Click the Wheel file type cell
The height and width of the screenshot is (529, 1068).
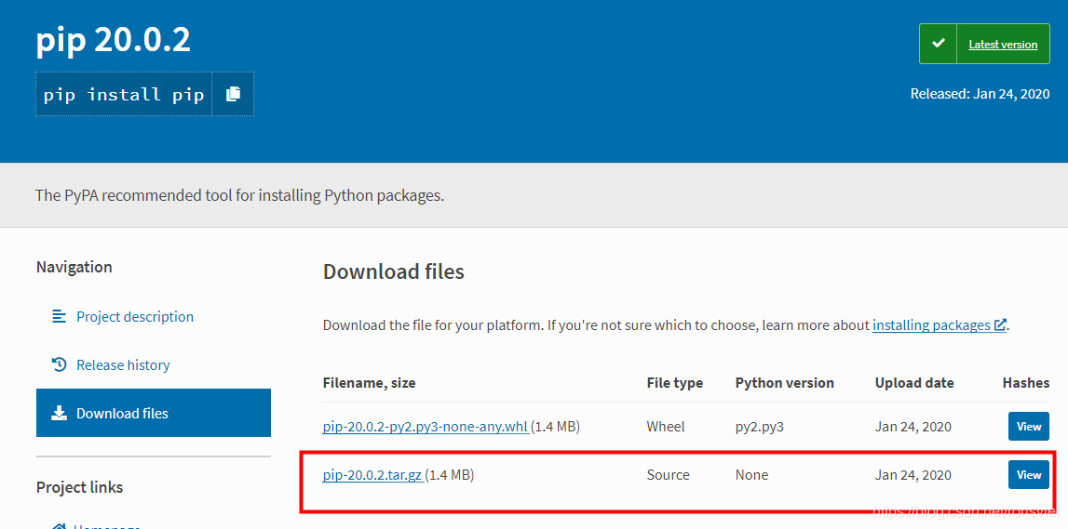(x=666, y=427)
